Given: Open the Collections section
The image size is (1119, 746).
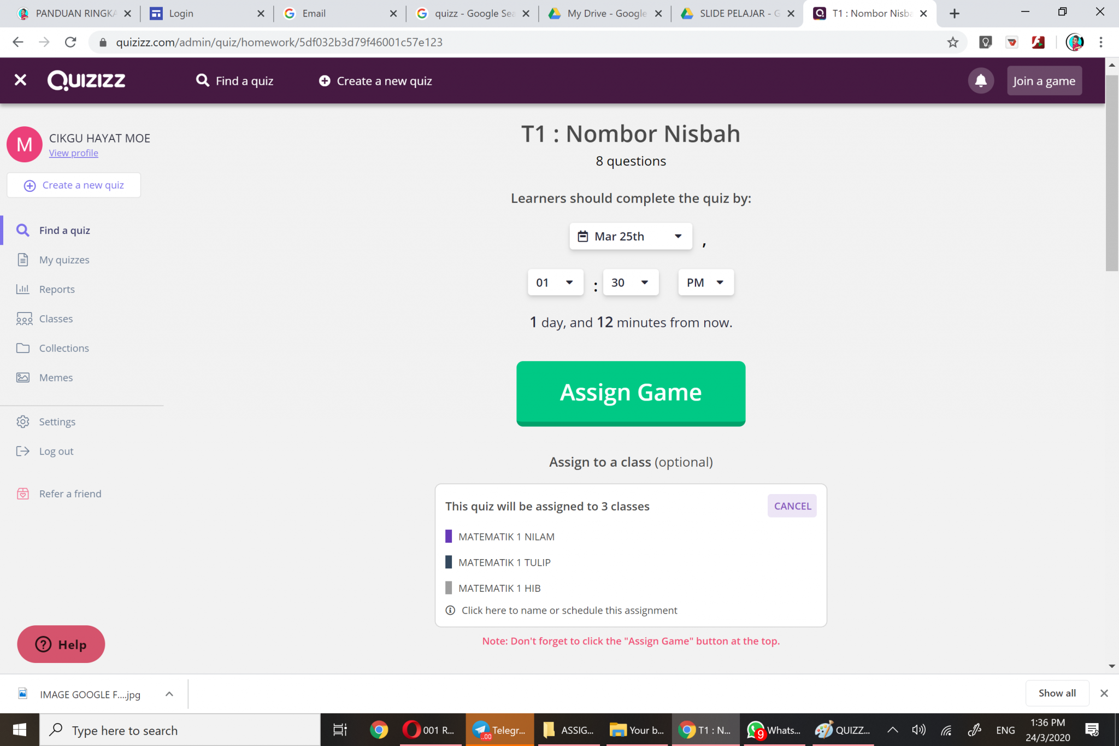Looking at the screenshot, I should pyautogui.click(x=63, y=348).
